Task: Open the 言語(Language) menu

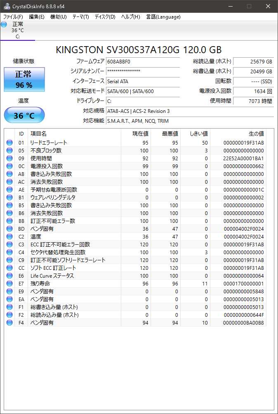Action: click(x=163, y=17)
